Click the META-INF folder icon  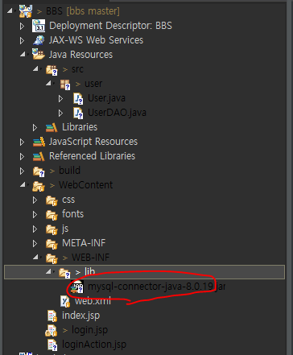pos(52,244)
